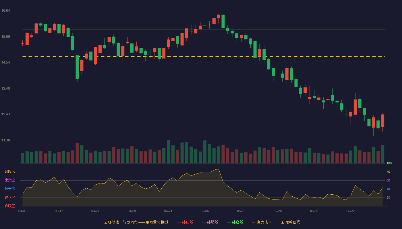
Task: Click the yellow dashed main-cost line
Action: tap(204, 57)
